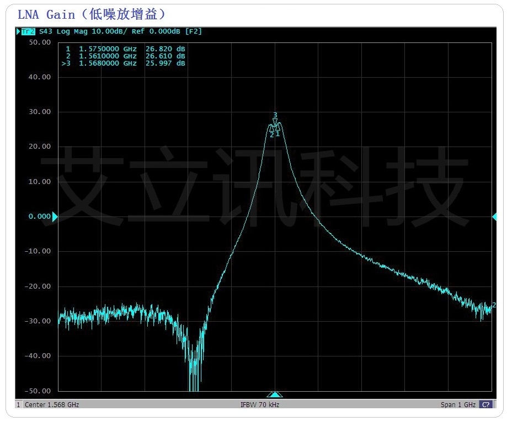
Task: Click marker 2 value 26.610 dB
Action: (x=165, y=56)
